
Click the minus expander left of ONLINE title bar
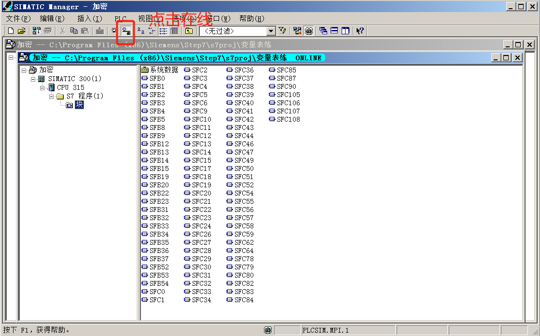11,57
